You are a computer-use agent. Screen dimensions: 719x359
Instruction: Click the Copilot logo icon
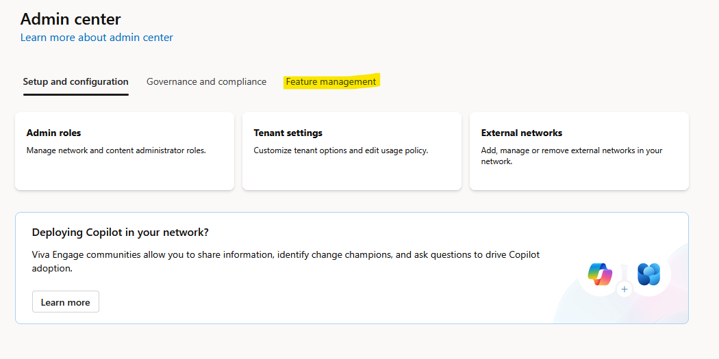600,275
